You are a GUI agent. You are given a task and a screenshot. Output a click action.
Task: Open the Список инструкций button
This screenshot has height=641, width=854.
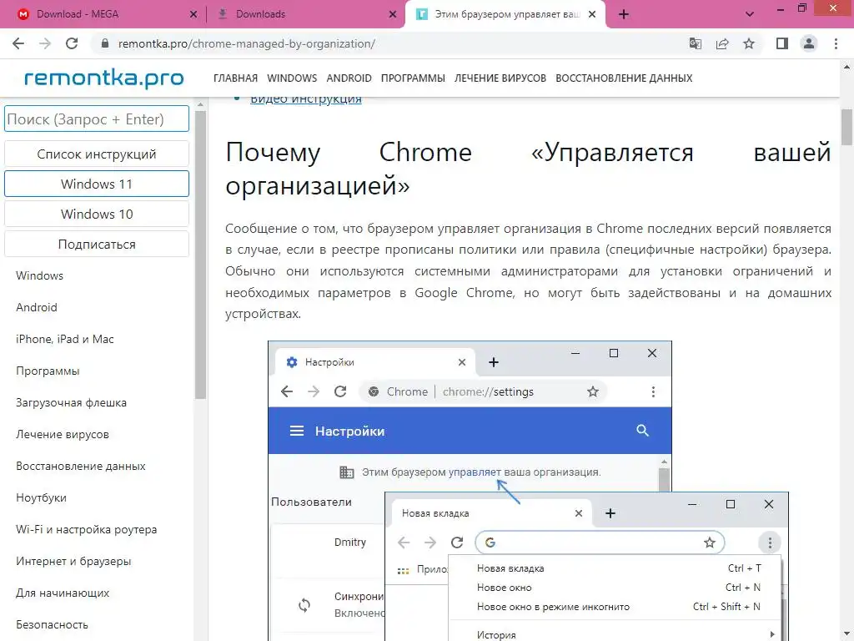97,154
